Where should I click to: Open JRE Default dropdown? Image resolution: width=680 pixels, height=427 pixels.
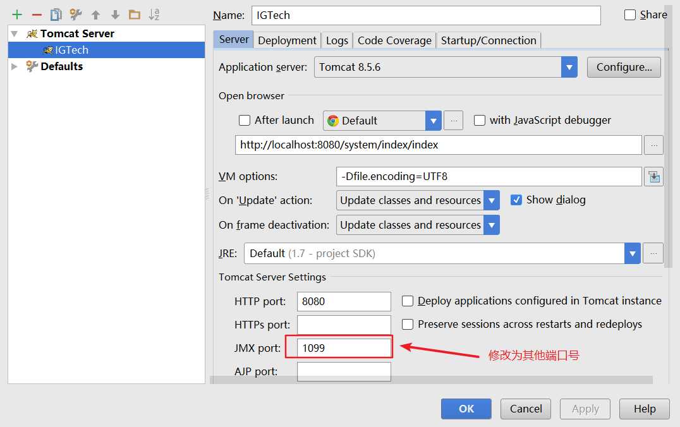click(x=442, y=253)
